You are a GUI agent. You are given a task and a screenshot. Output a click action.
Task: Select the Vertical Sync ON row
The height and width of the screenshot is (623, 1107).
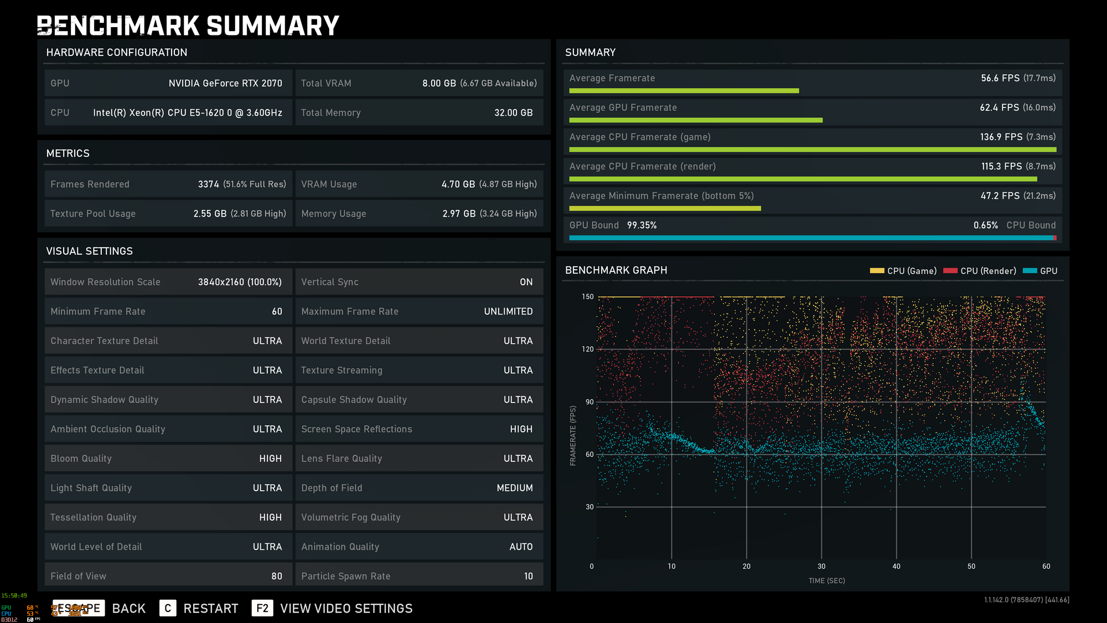[418, 282]
